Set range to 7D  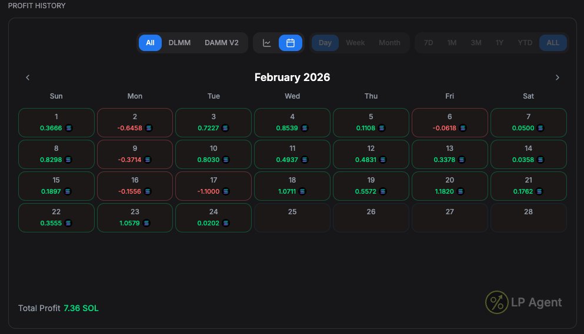(428, 43)
